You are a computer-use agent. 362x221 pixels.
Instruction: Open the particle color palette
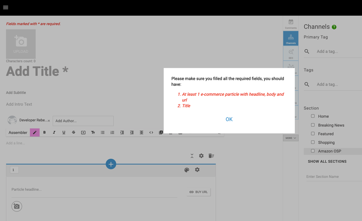coord(187,170)
